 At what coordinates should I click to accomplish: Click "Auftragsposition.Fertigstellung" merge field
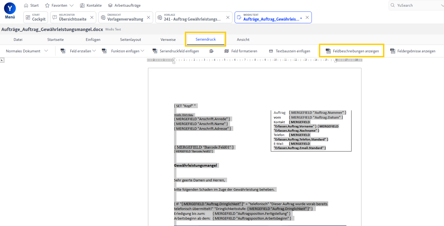[251, 214]
